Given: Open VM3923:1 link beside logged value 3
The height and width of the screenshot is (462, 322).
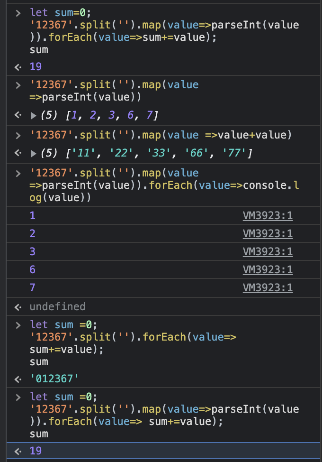Looking at the screenshot, I should (268, 251).
